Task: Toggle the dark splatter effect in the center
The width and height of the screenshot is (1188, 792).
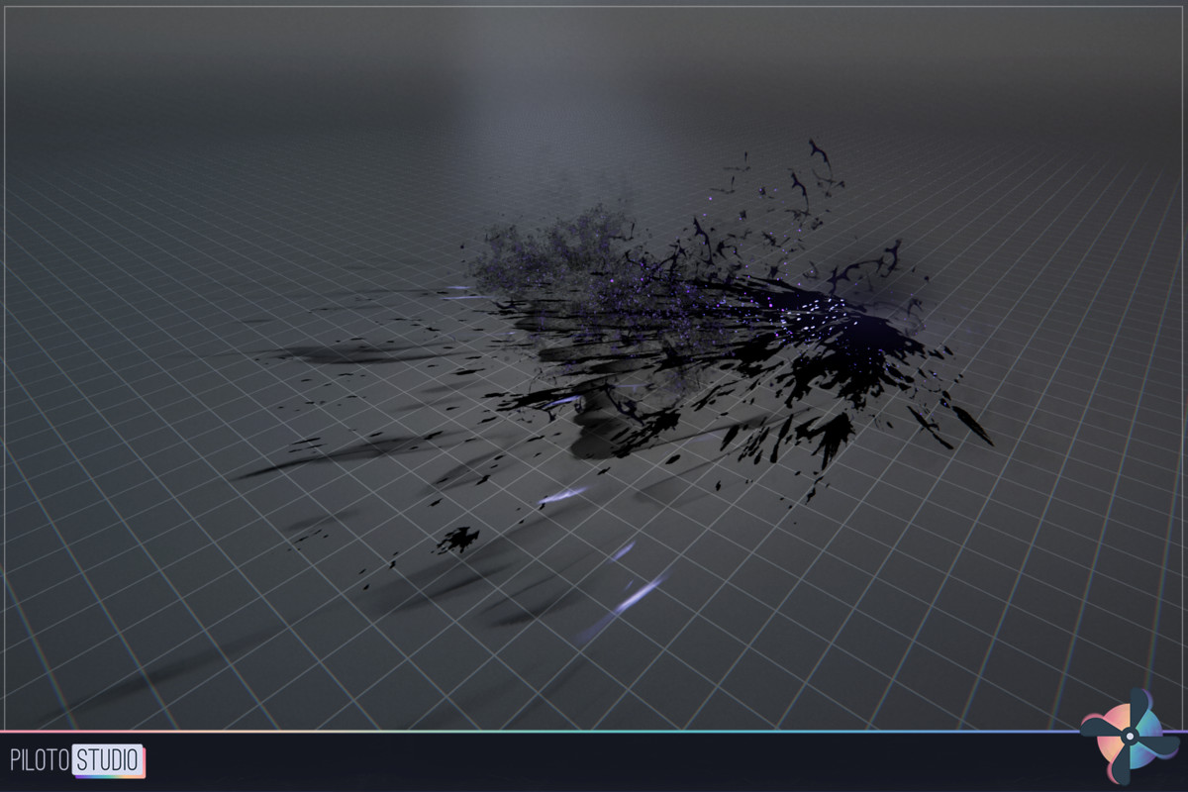Action: click(693, 327)
